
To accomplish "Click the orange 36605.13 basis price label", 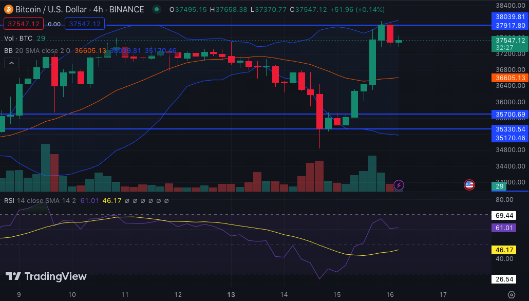I will (x=510, y=78).
